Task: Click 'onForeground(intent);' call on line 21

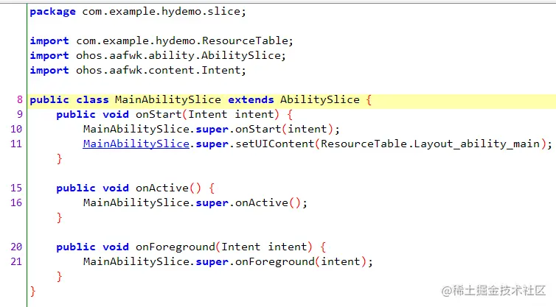Action: (304, 261)
